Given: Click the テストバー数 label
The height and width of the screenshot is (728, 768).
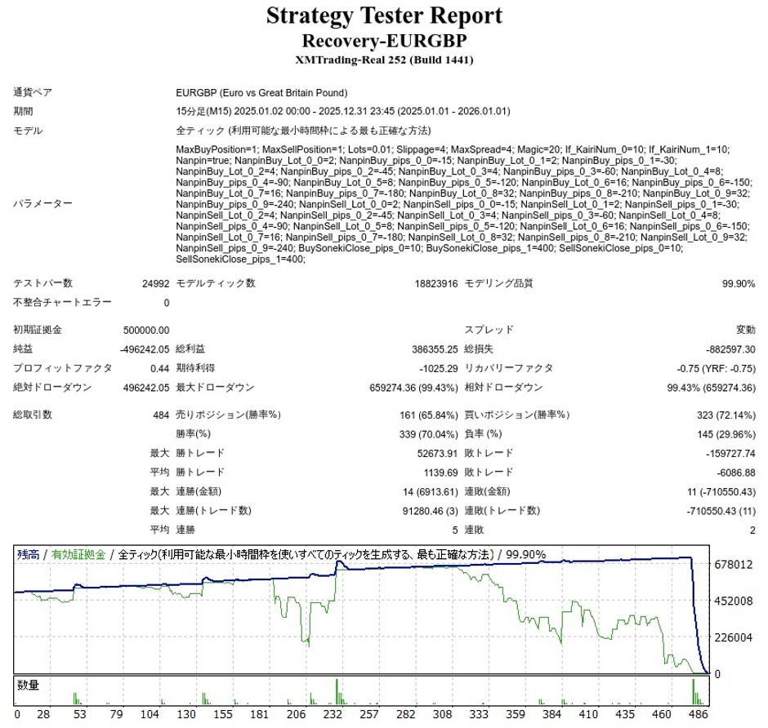Looking at the screenshot, I should point(42,283).
